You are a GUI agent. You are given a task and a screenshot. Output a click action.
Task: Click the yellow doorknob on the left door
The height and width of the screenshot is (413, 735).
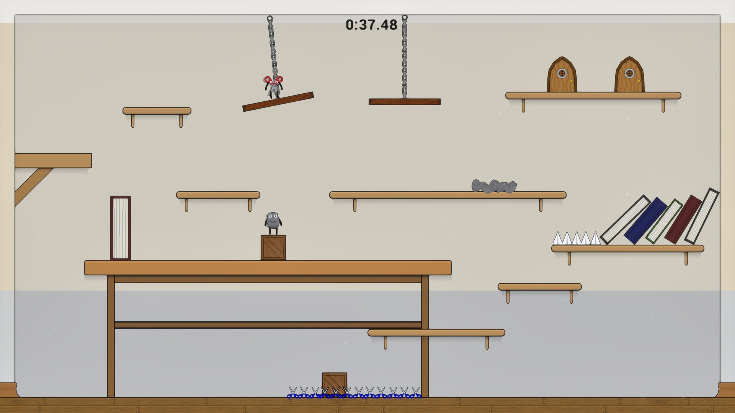(x=571, y=81)
